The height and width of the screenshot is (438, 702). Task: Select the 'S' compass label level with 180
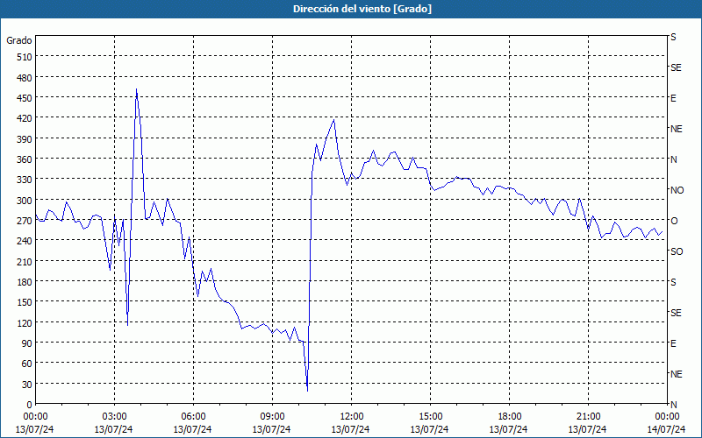click(673, 282)
